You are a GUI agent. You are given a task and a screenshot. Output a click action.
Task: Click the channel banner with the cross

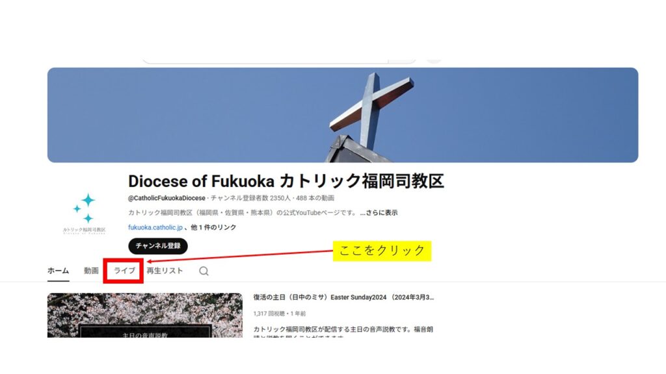pos(343,115)
